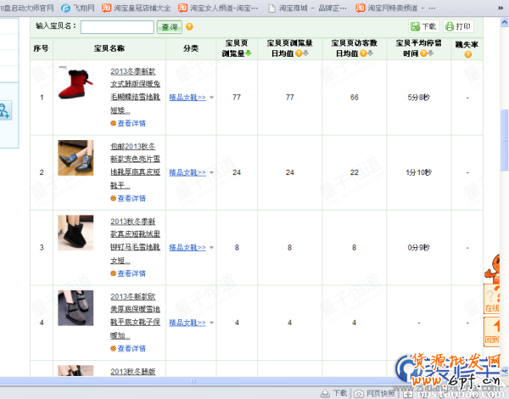Switch to the 飞翔网 browser tab
The image size is (509, 399).
click(x=78, y=7)
